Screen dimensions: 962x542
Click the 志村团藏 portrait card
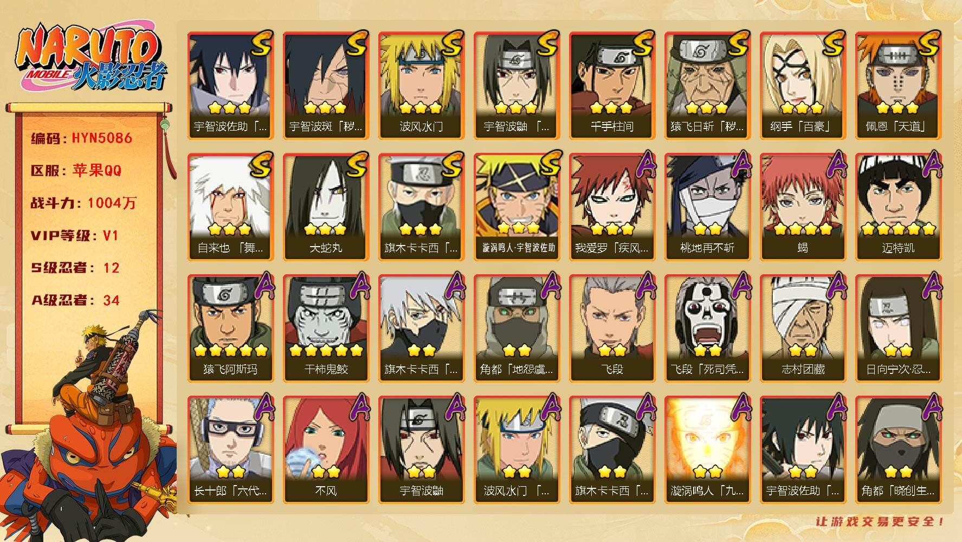pos(803,328)
